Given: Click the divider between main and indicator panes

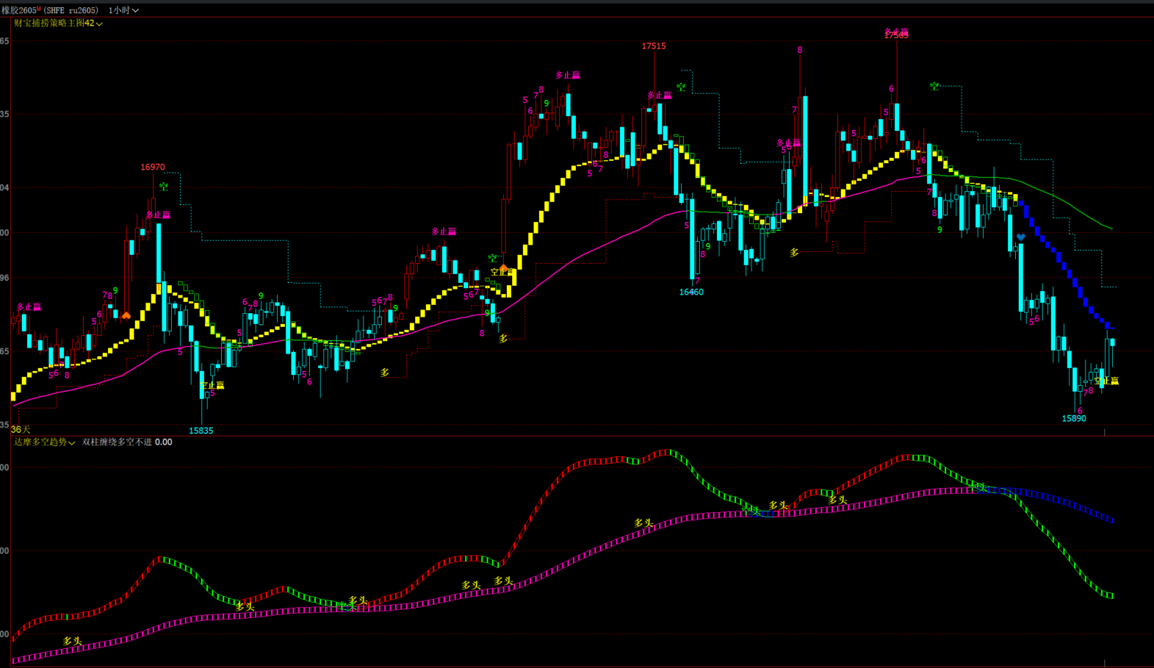Looking at the screenshot, I should coord(577,436).
